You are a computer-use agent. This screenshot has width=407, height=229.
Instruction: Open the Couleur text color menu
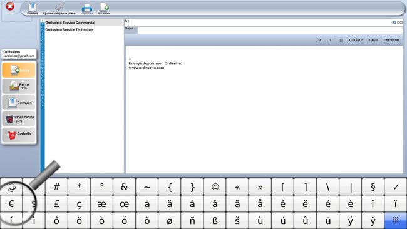(356, 40)
